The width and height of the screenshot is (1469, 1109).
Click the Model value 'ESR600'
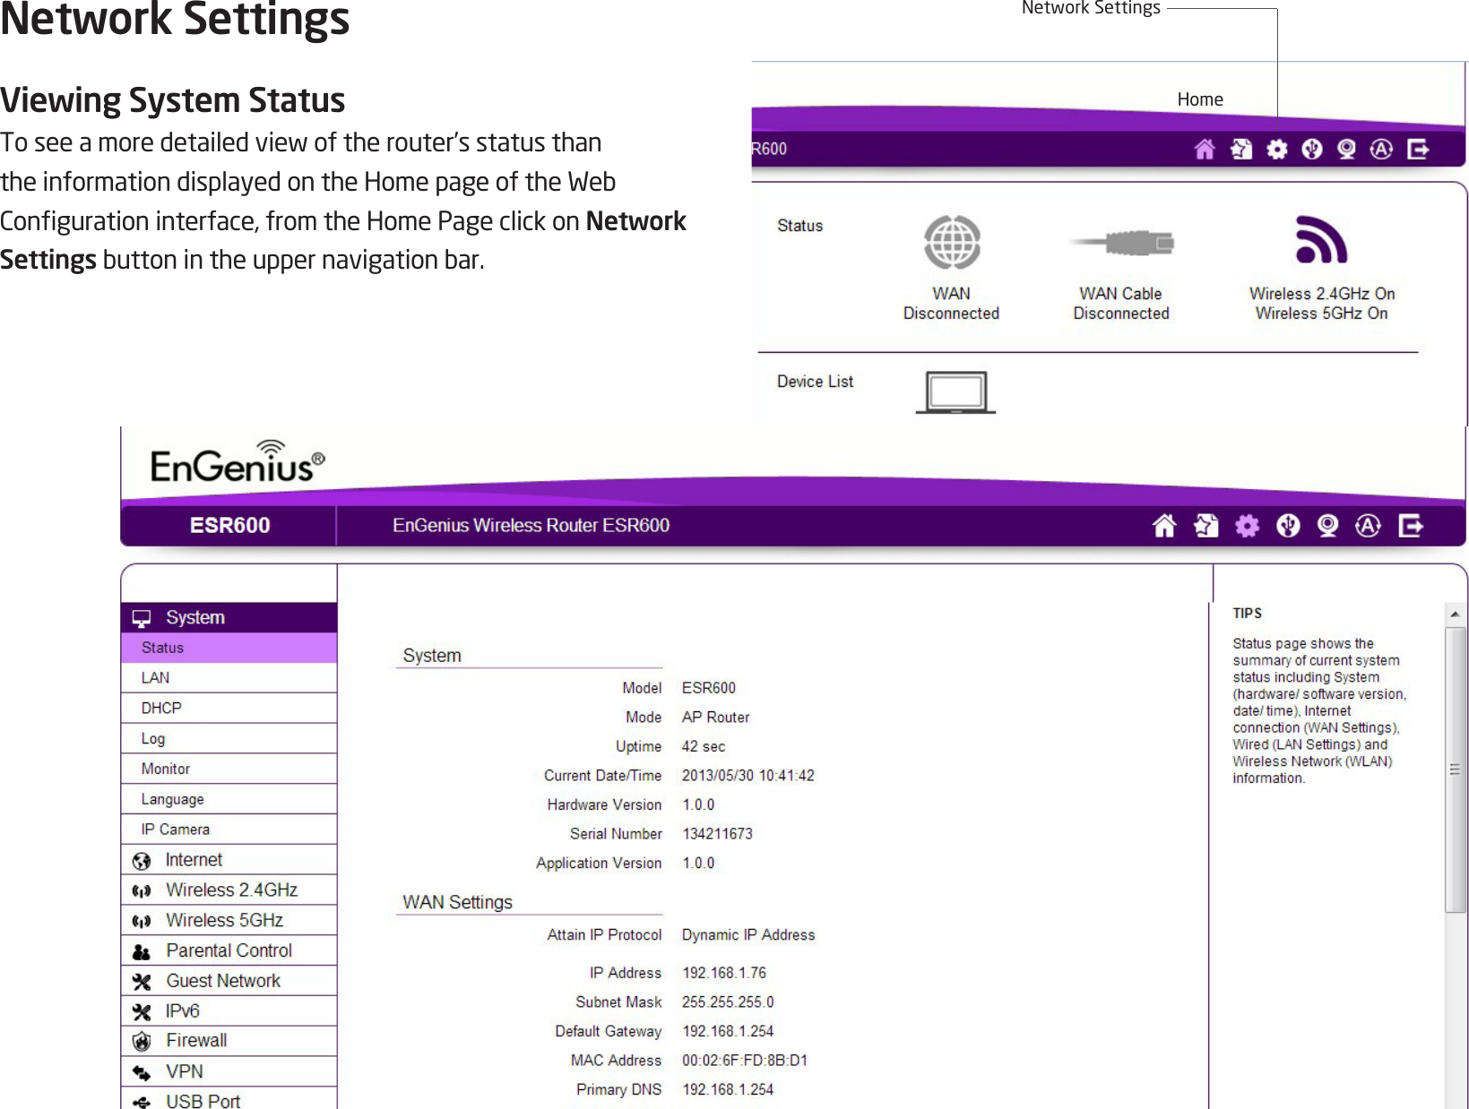tap(708, 688)
